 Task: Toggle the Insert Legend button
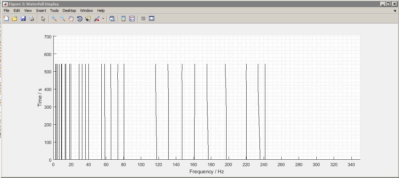tap(132, 19)
